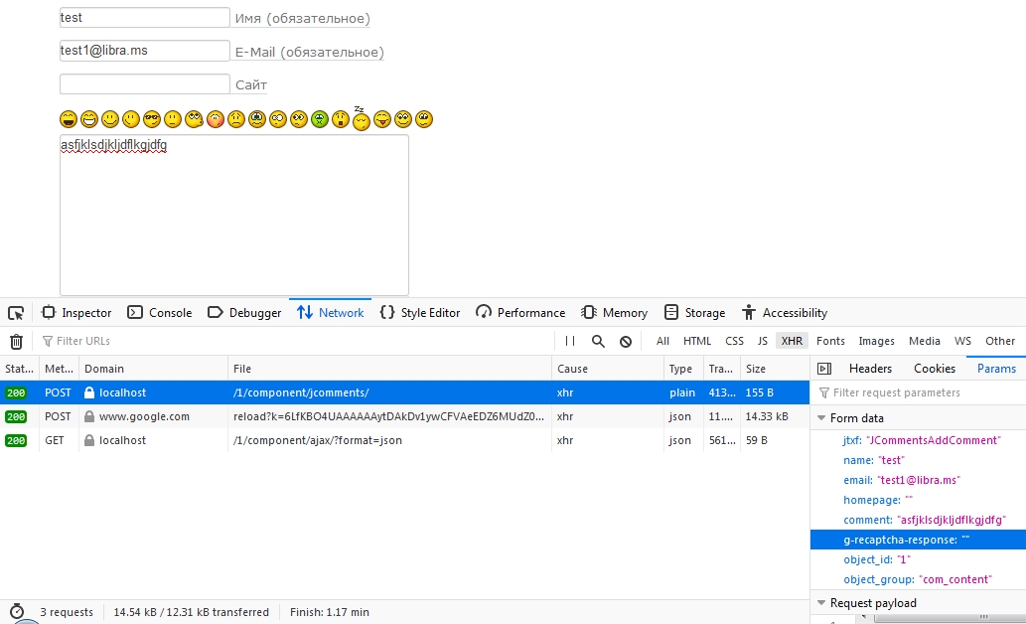The height and width of the screenshot is (624, 1026).
Task: Click lock icon in the ajax GET row
Action: click(x=89, y=440)
